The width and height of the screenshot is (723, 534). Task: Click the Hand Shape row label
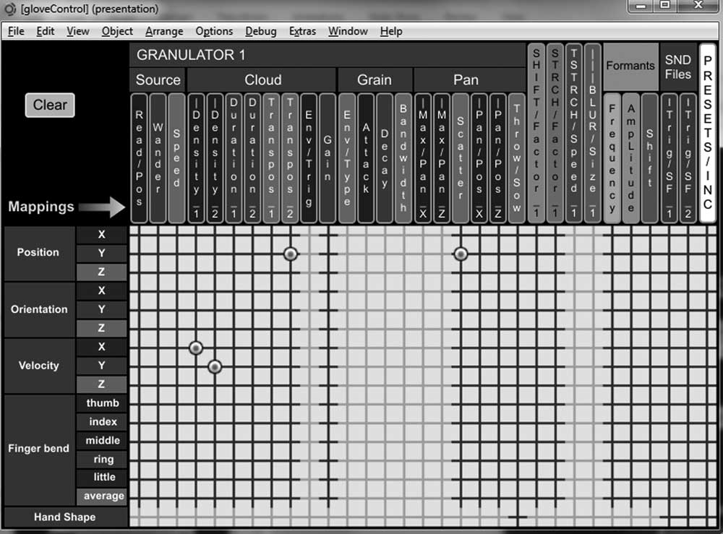pos(64,517)
